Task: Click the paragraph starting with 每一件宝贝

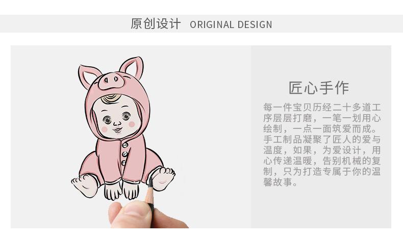Action: 322,145
